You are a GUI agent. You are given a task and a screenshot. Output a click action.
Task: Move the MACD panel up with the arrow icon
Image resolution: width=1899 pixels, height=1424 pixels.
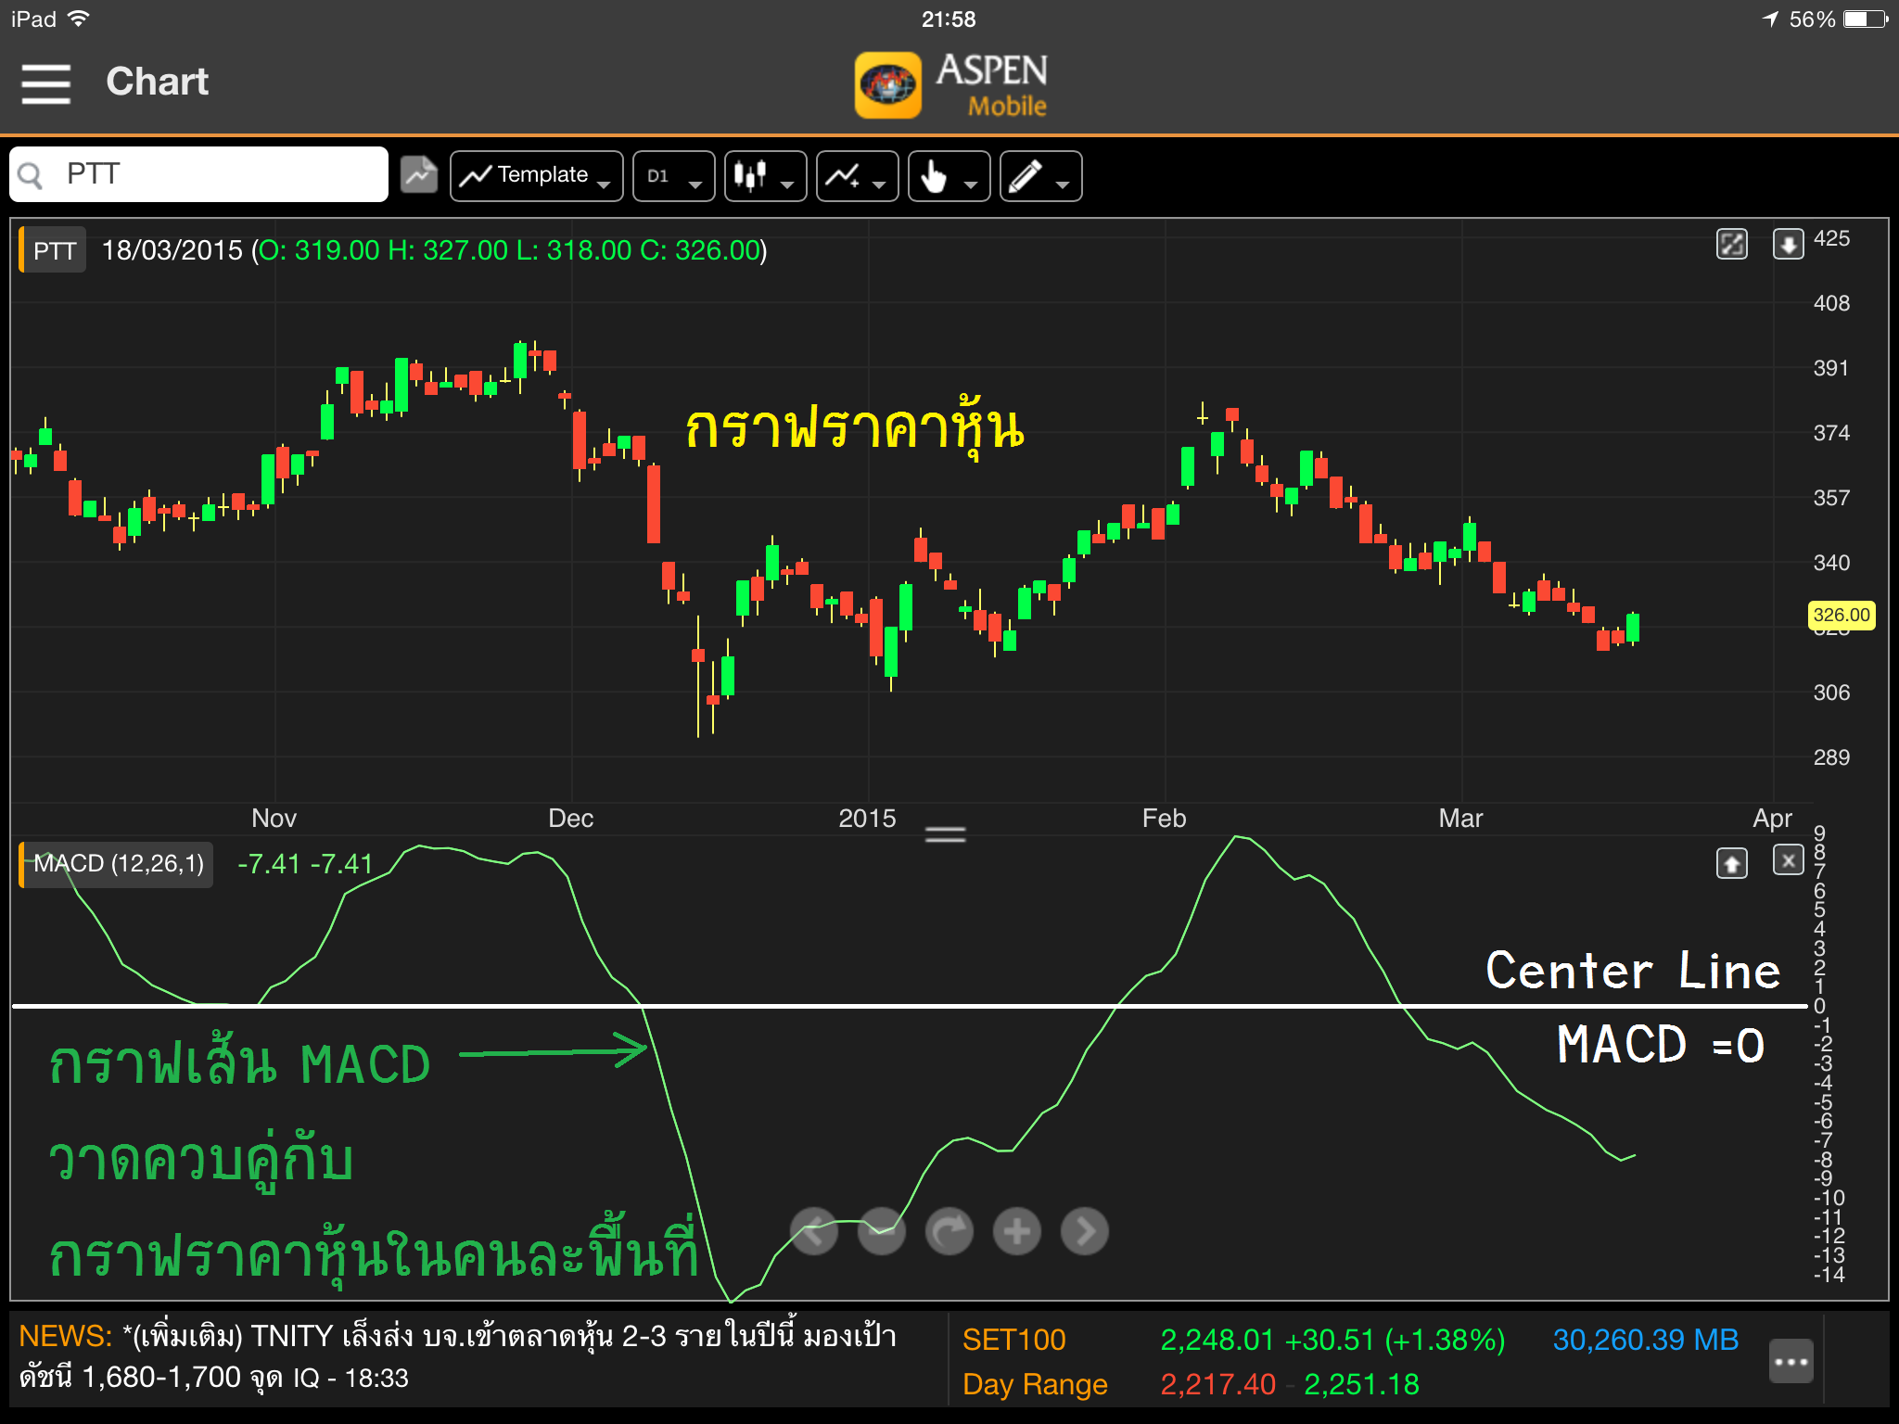(x=1731, y=863)
